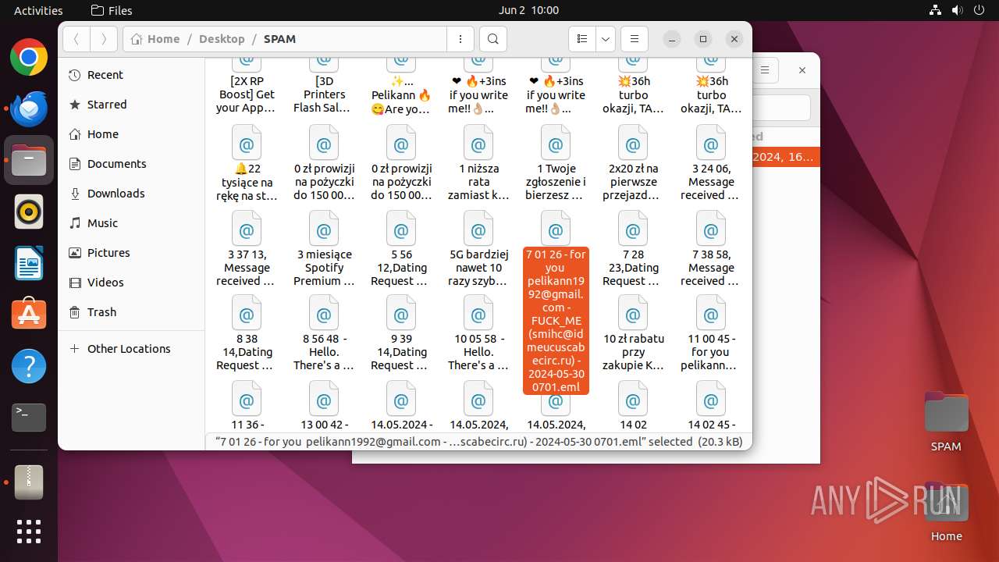Select the '[3D Printers Flash Sal' file
The width and height of the screenshot is (999, 562).
click(323, 87)
